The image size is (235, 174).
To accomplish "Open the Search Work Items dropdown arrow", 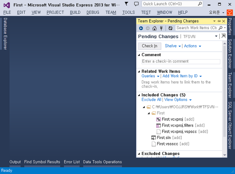I will (x=225, y=28).
